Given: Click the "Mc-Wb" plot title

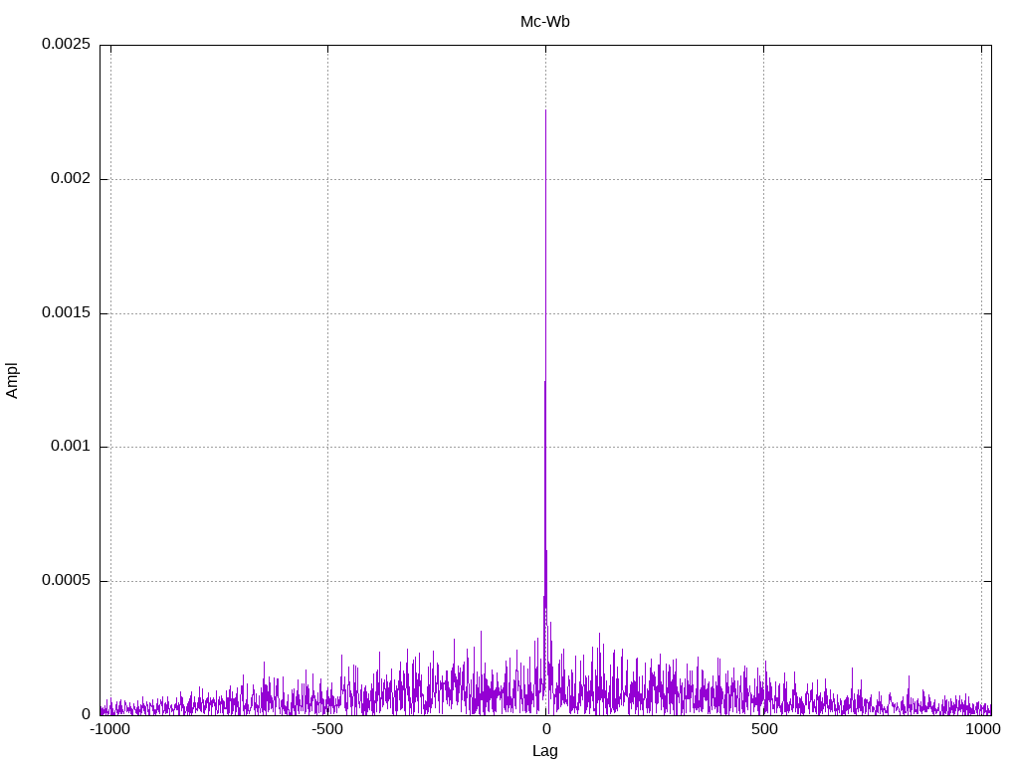Looking at the screenshot, I should pyautogui.click(x=544, y=22).
